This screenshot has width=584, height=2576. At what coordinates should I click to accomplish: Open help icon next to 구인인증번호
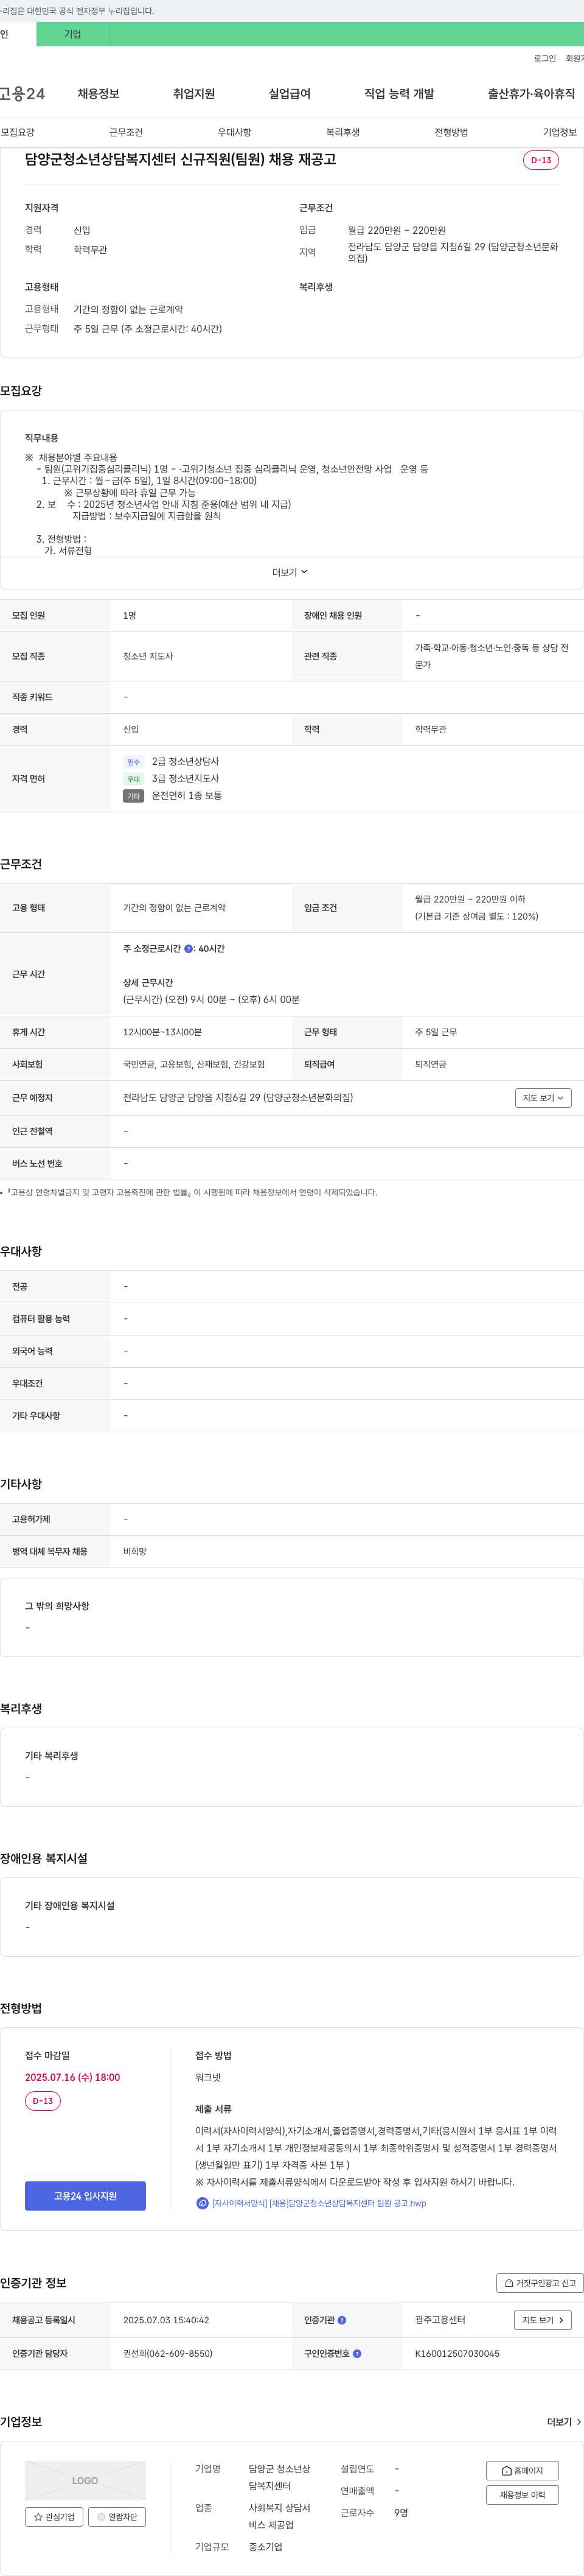[x=356, y=2354]
